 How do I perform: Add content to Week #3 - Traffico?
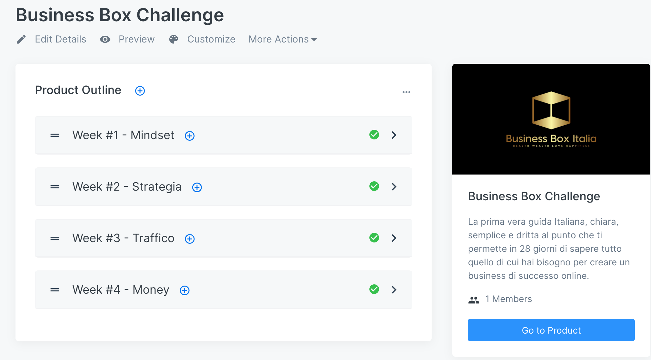(x=190, y=239)
